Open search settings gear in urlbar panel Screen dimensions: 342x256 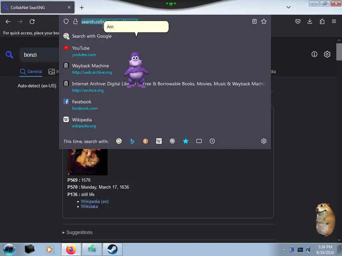[264, 141]
